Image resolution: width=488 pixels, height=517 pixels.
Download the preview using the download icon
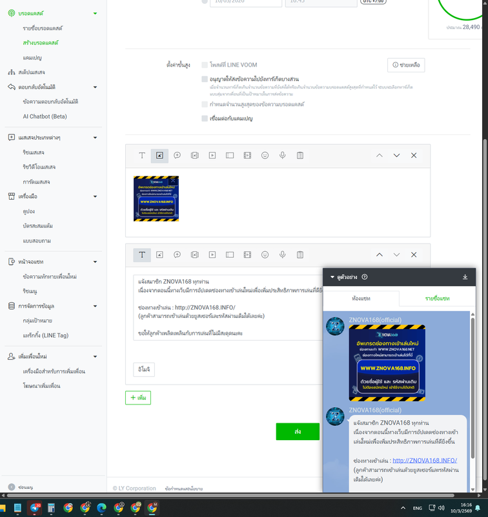click(x=465, y=277)
